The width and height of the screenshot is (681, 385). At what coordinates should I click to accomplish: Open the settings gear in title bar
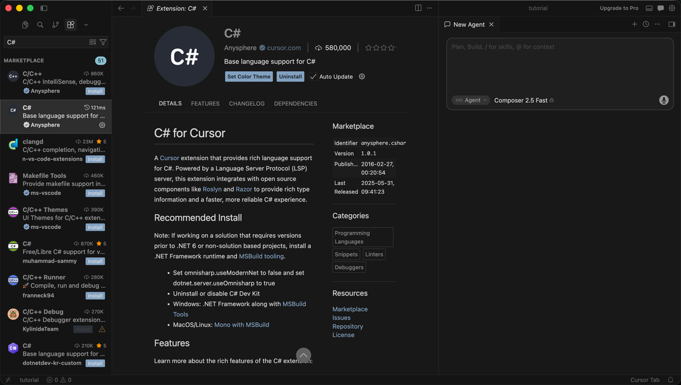click(x=672, y=8)
